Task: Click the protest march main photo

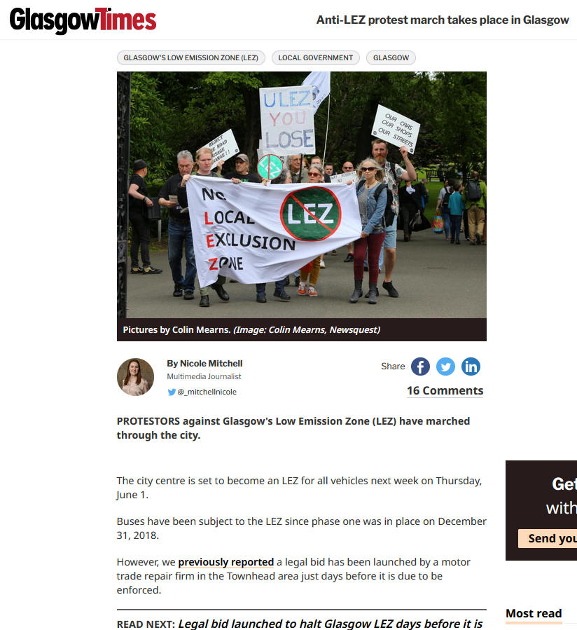Action: [x=302, y=195]
